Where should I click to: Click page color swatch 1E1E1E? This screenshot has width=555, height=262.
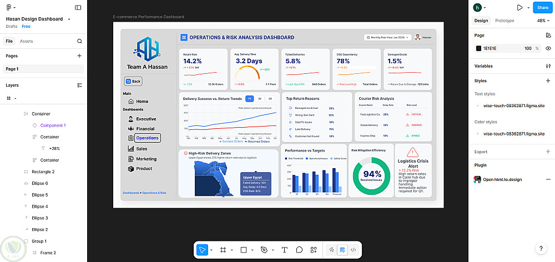(x=478, y=48)
